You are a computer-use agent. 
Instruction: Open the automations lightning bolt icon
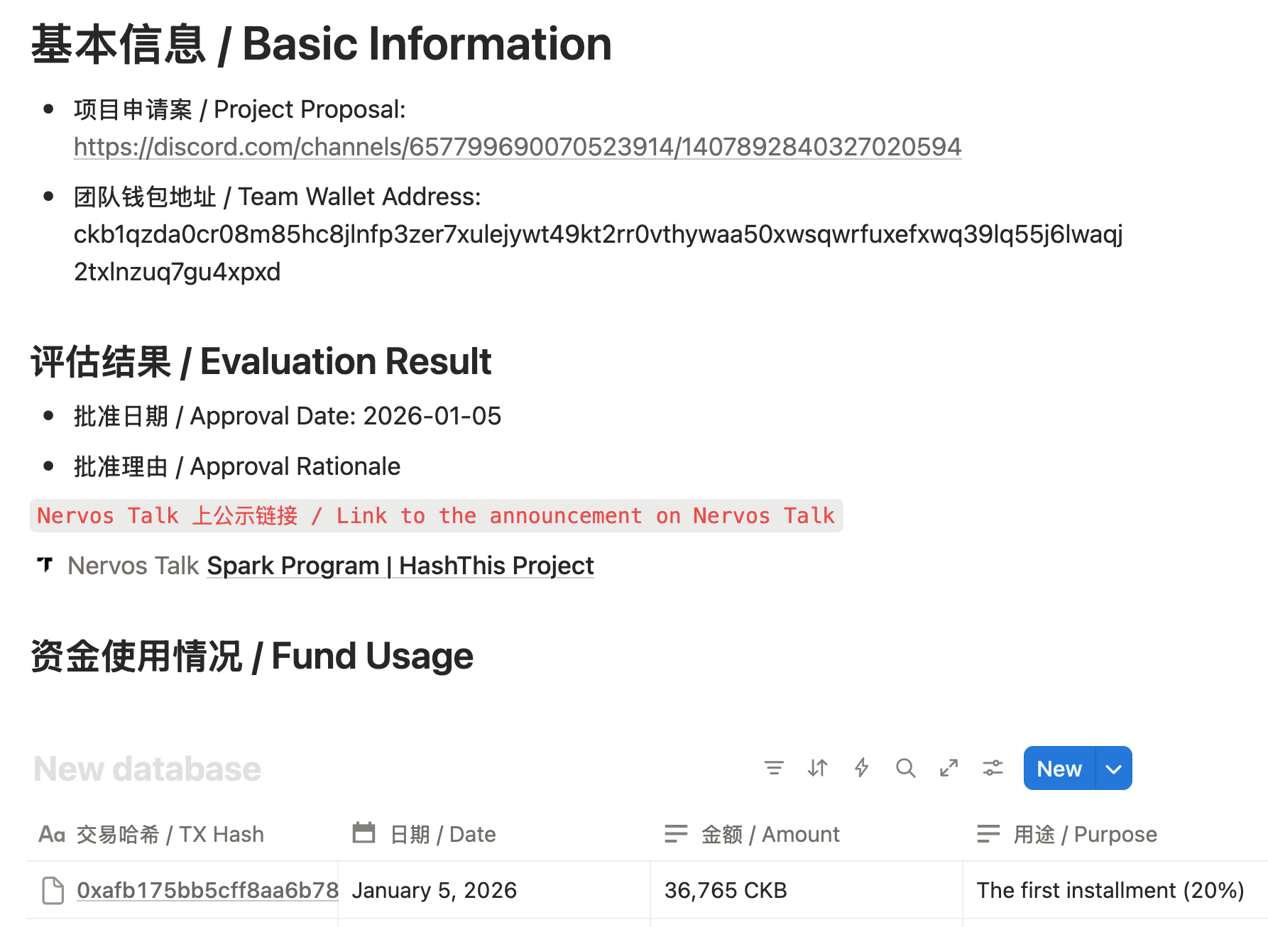[x=862, y=768]
